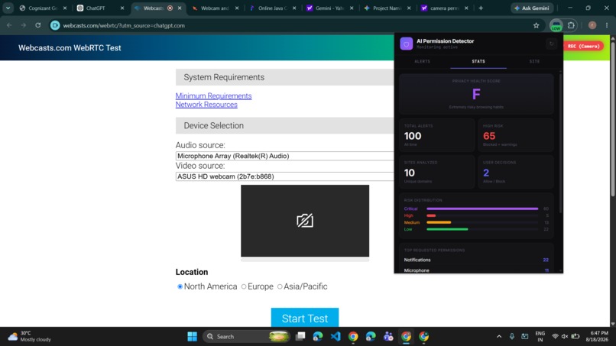Open Microsoft Teams from the taskbar
The image size is (616, 346).
pos(388,337)
